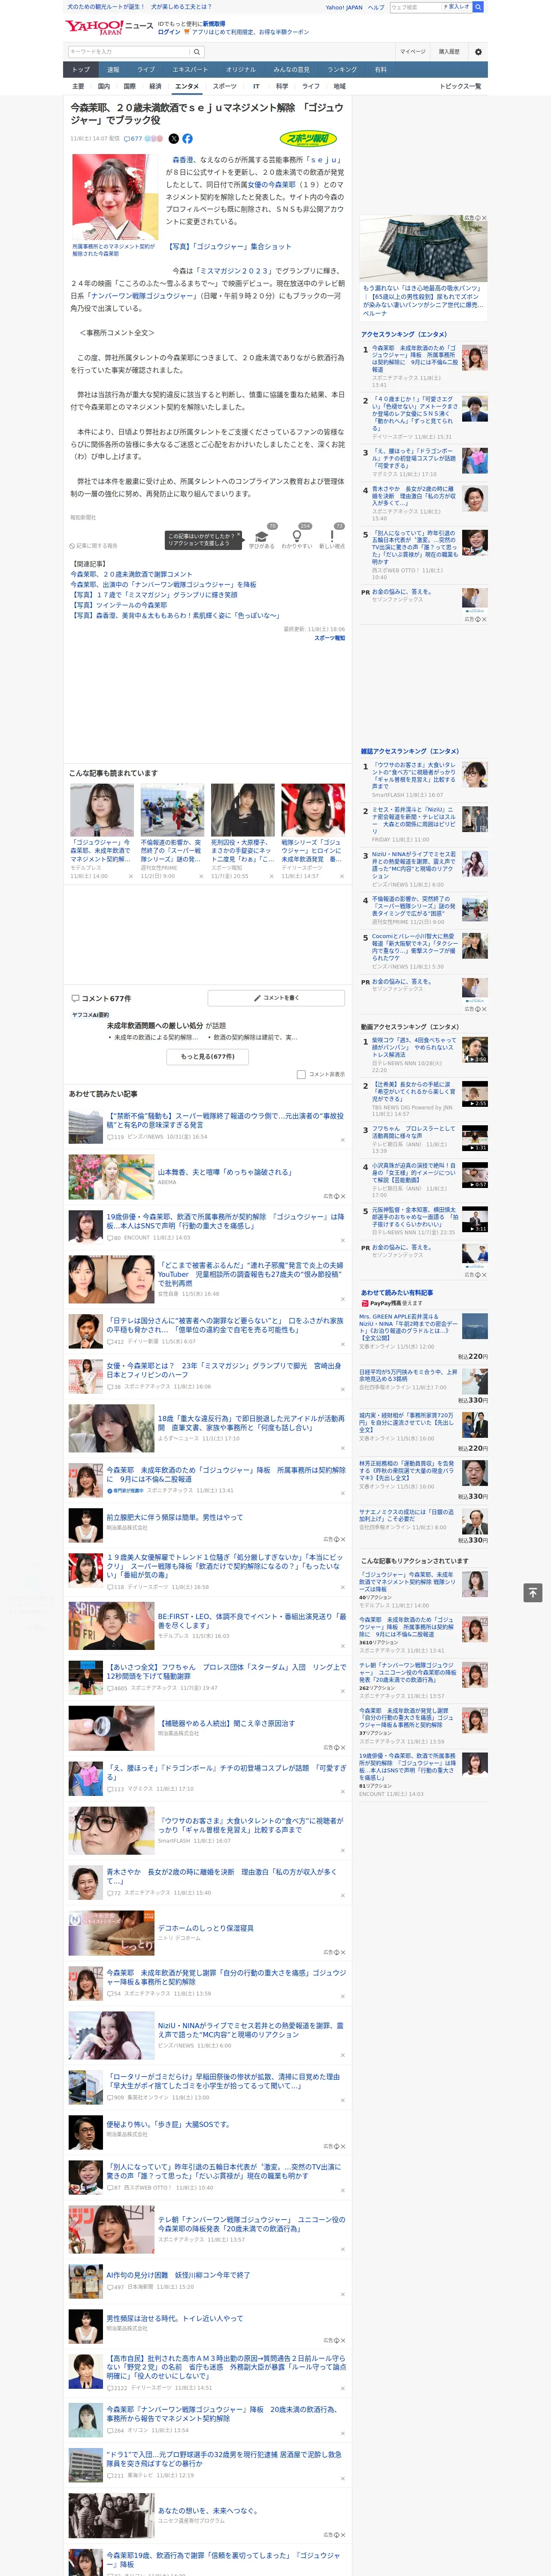Click the keyword search magnifier icon
Viewport: 551px width, 2576px height.
pyautogui.click(x=196, y=51)
